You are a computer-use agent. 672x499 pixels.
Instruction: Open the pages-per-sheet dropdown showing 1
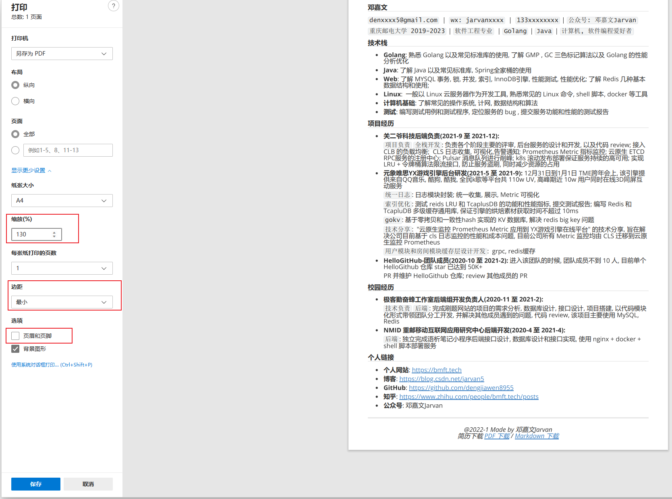pyautogui.click(x=62, y=268)
